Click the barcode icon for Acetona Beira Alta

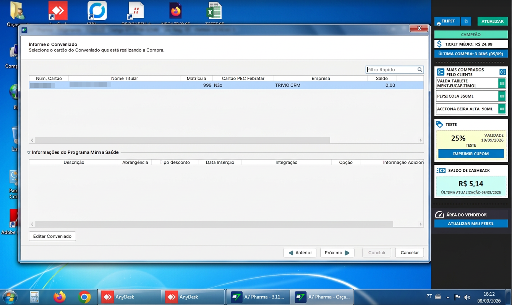coord(502,109)
